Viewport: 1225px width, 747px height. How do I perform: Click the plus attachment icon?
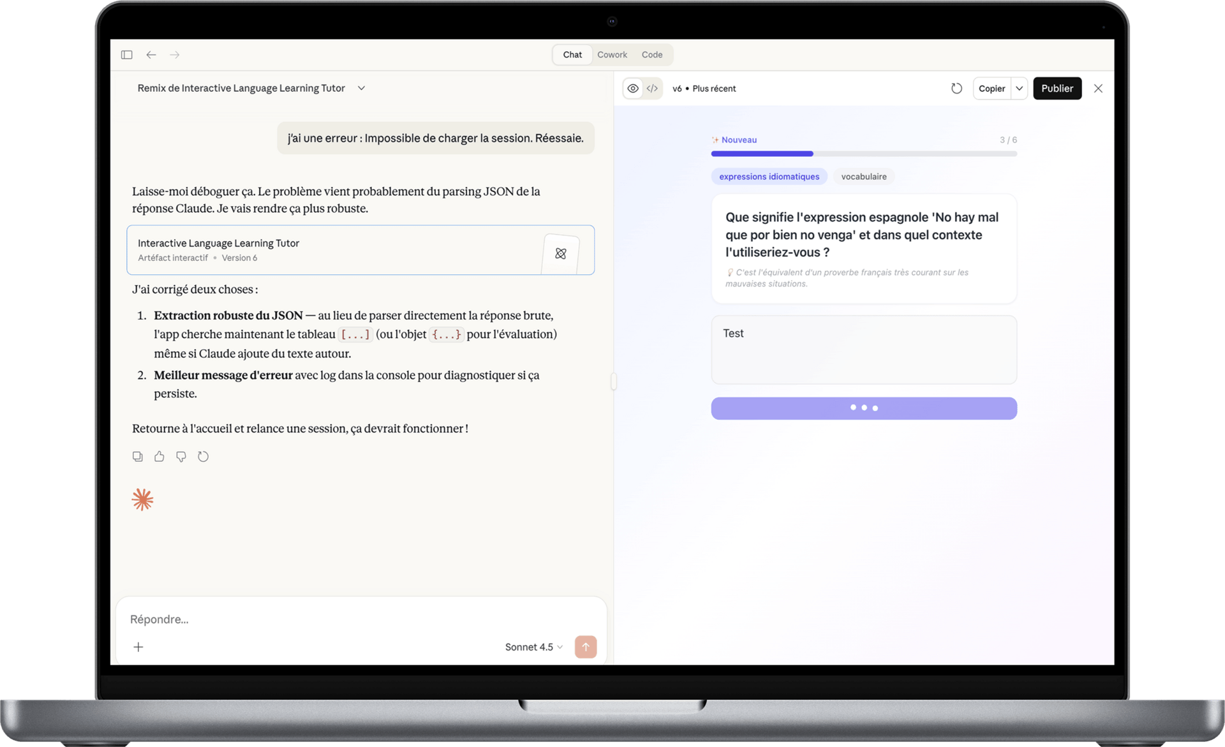point(138,647)
